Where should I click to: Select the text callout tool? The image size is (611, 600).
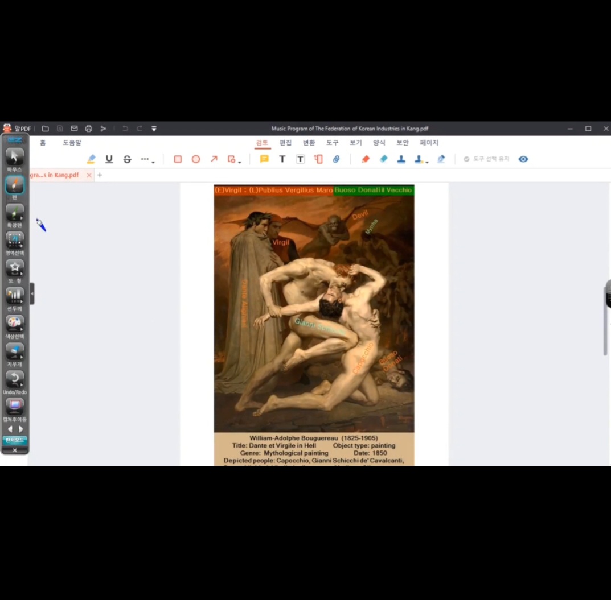click(318, 159)
